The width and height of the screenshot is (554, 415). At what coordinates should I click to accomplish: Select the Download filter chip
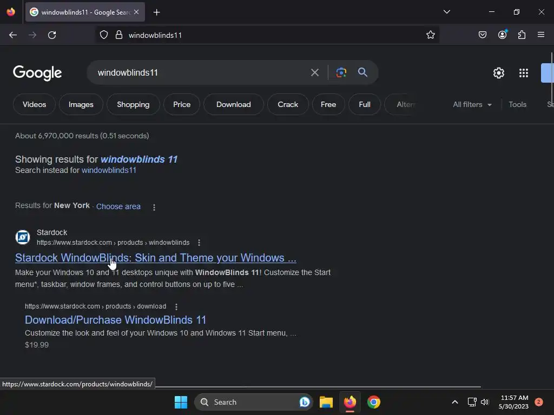coord(234,104)
